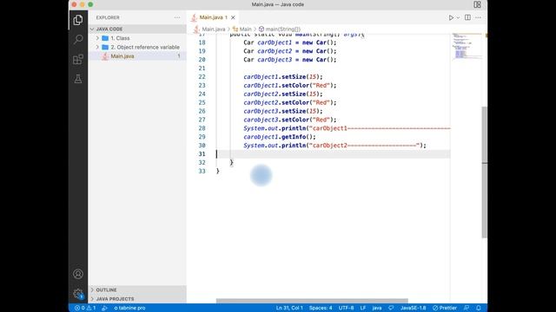The width and height of the screenshot is (556, 312).
Task: Click 'Car carObject1 = new Car();' line 18
Action: (289, 42)
